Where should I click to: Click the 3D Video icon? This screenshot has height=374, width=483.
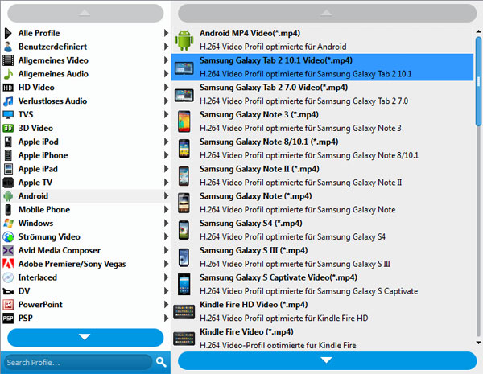click(8, 128)
